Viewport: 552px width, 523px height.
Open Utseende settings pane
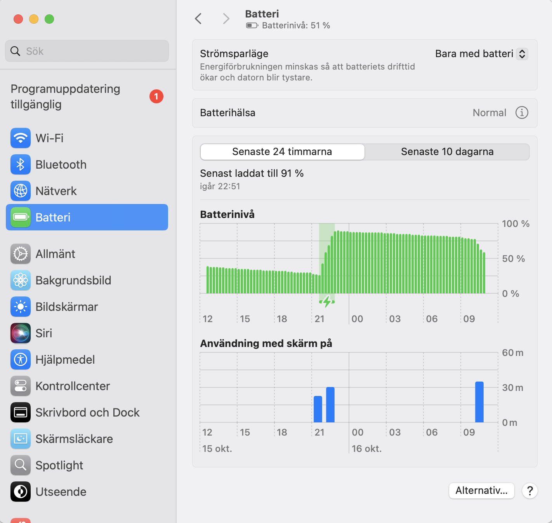(x=87, y=492)
